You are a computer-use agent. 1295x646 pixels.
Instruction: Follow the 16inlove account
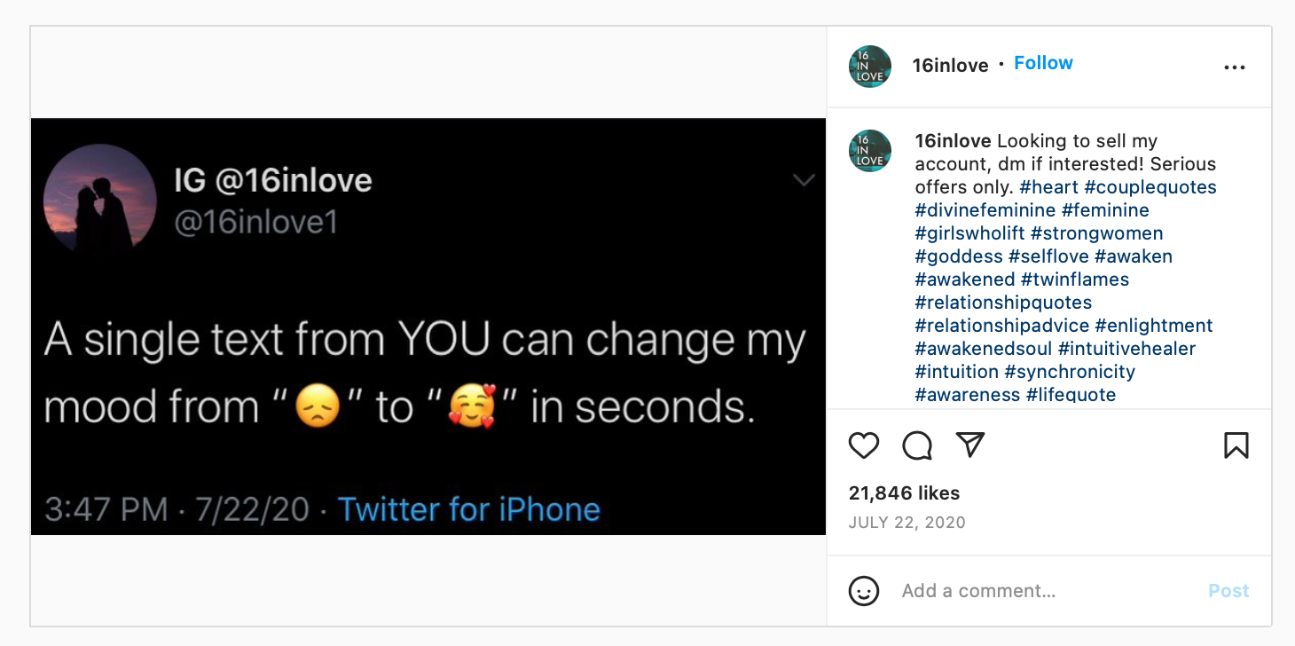click(x=1043, y=63)
